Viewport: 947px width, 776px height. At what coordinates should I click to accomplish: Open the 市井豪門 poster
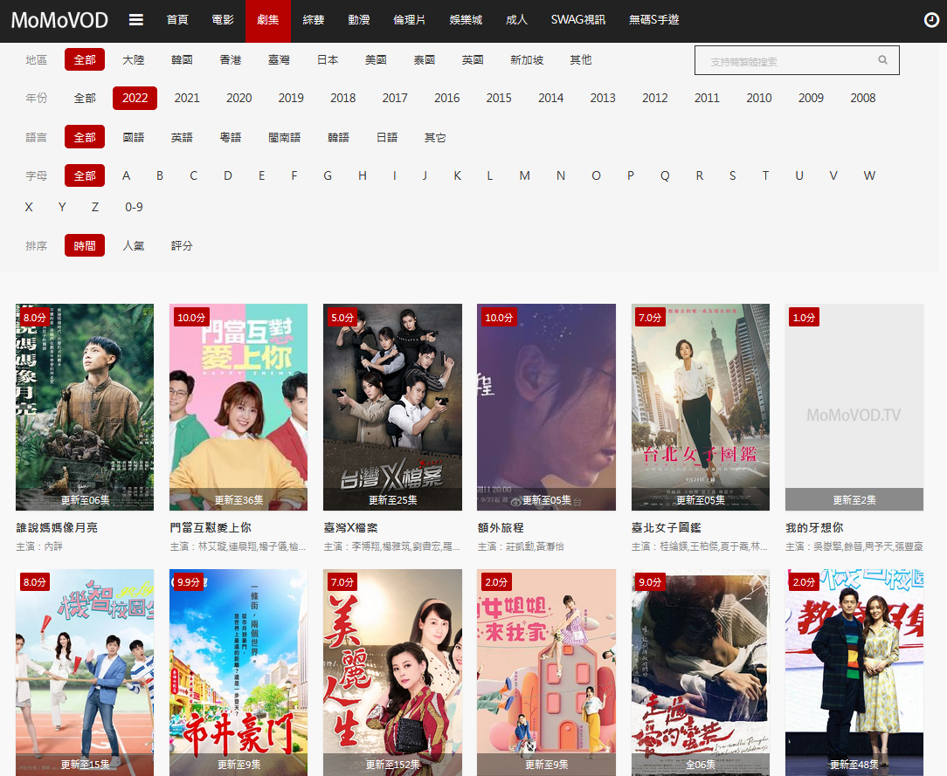pyautogui.click(x=238, y=672)
